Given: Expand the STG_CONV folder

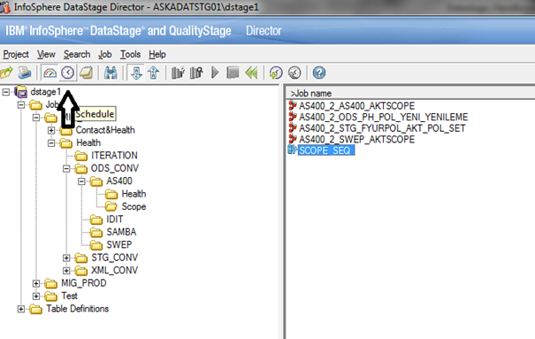Looking at the screenshot, I should [x=66, y=258].
